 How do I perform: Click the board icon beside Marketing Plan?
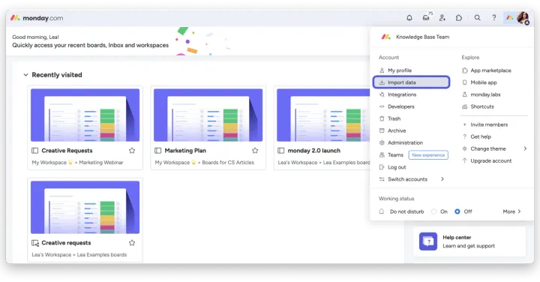(x=157, y=151)
